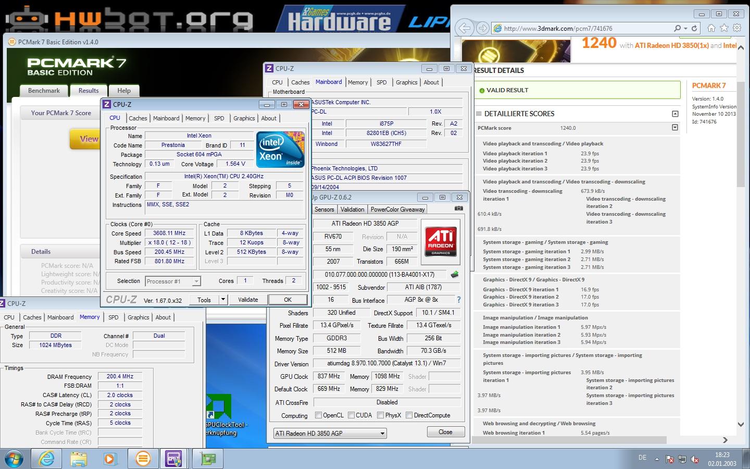This screenshot has height=469, width=750.
Task: Click the network tray icon
Action: click(x=682, y=459)
